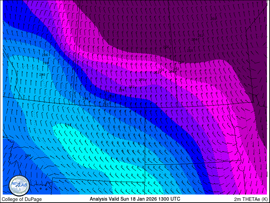The image size is (270, 203).
Task: Click the "2m THETAe (K)" caption
Action: pyautogui.click(x=251, y=199)
